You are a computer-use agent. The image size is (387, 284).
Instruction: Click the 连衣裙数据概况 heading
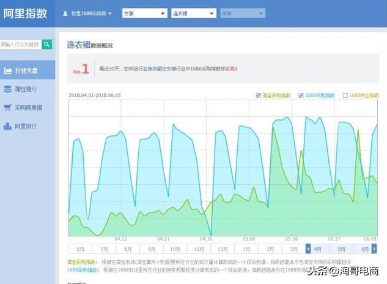coord(90,45)
